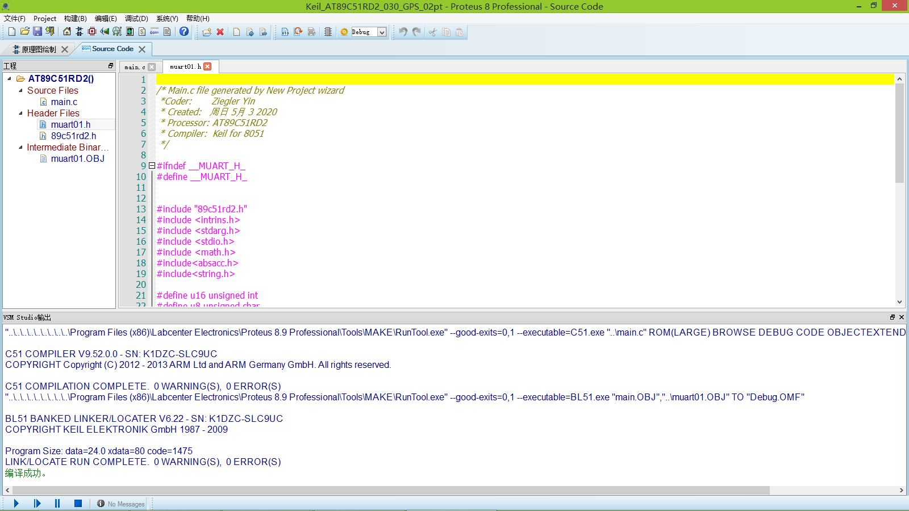Collapse the Header Files folder

[20, 113]
